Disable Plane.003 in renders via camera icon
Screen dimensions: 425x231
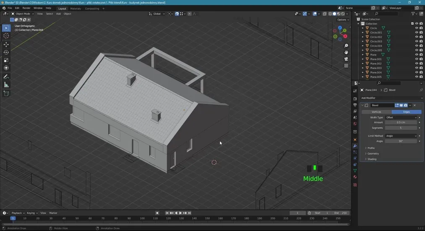(421, 68)
